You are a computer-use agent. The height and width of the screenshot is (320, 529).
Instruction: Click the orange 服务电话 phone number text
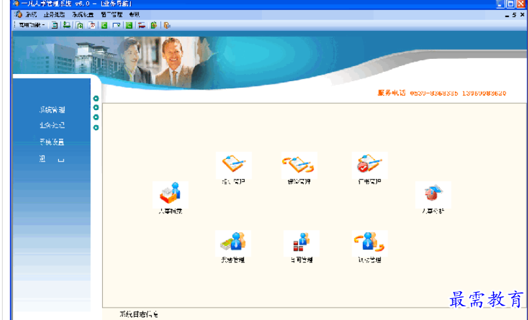pyautogui.click(x=442, y=93)
